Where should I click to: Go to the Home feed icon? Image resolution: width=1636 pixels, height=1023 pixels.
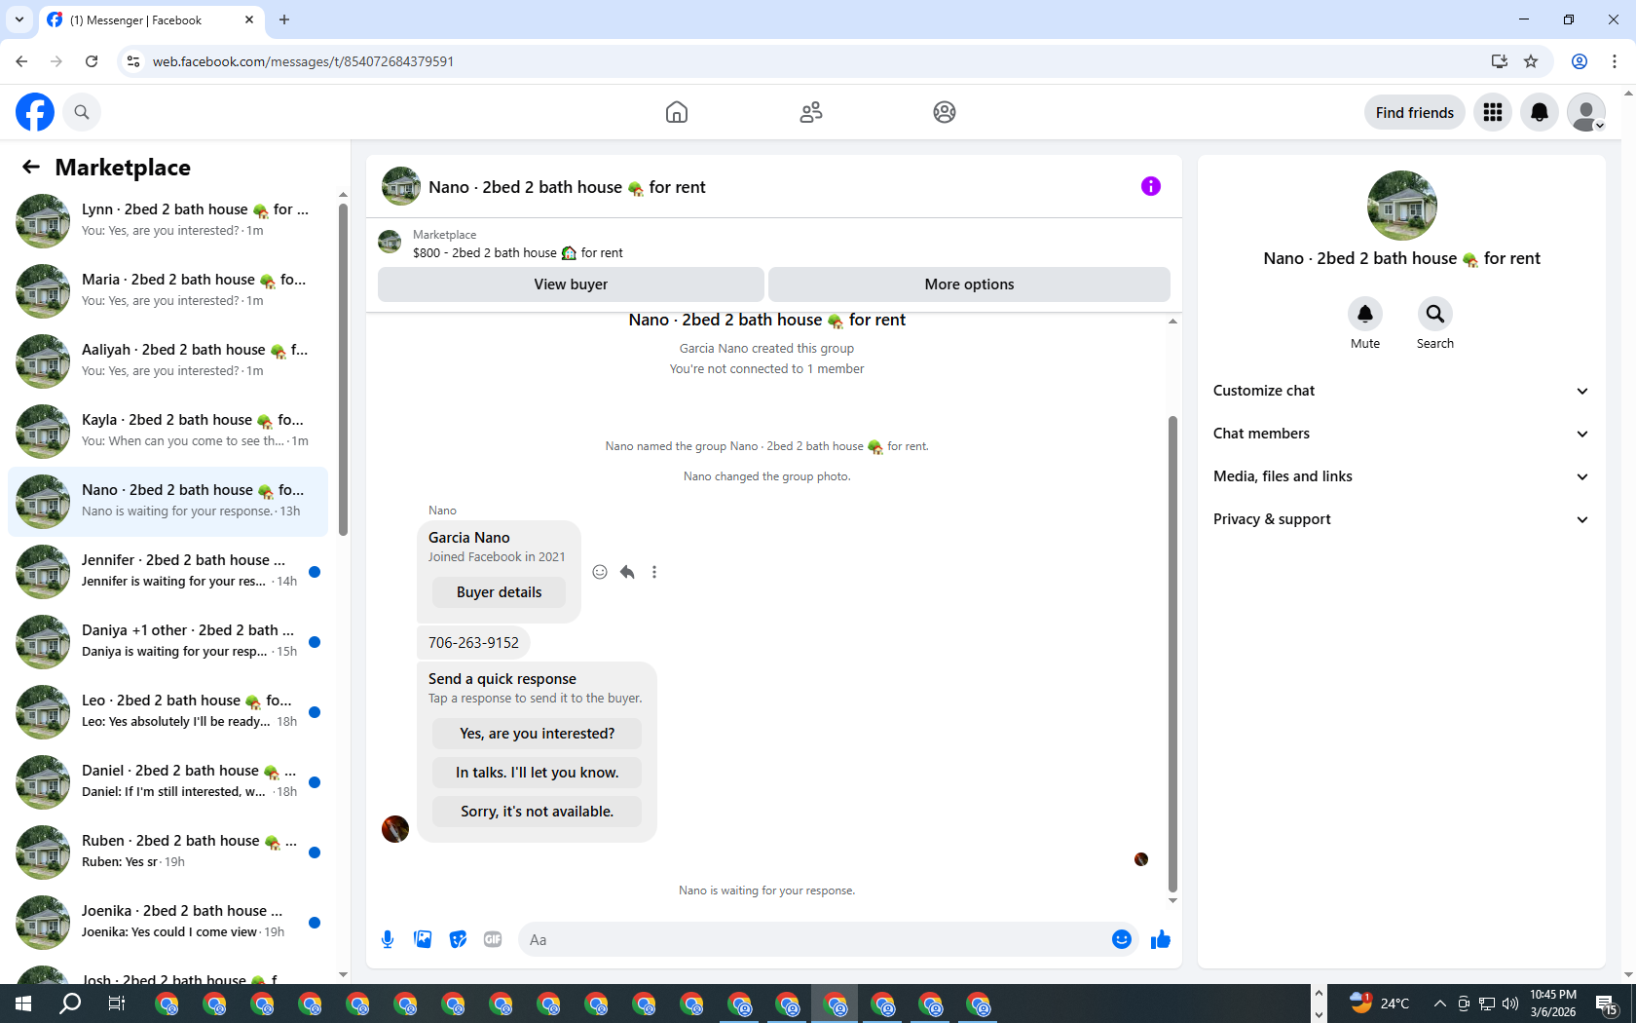click(677, 112)
